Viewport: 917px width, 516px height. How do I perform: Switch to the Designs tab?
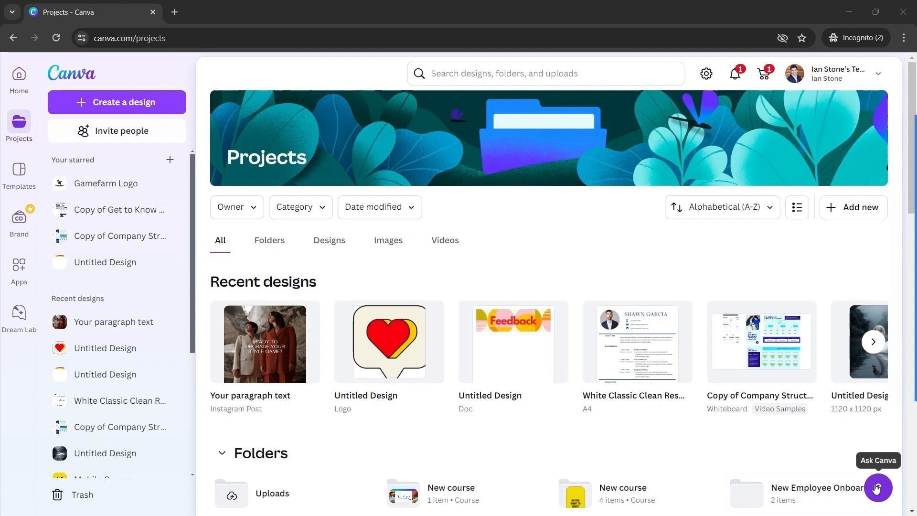coord(329,241)
